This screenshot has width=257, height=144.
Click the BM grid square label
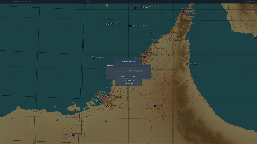tap(106, 121)
